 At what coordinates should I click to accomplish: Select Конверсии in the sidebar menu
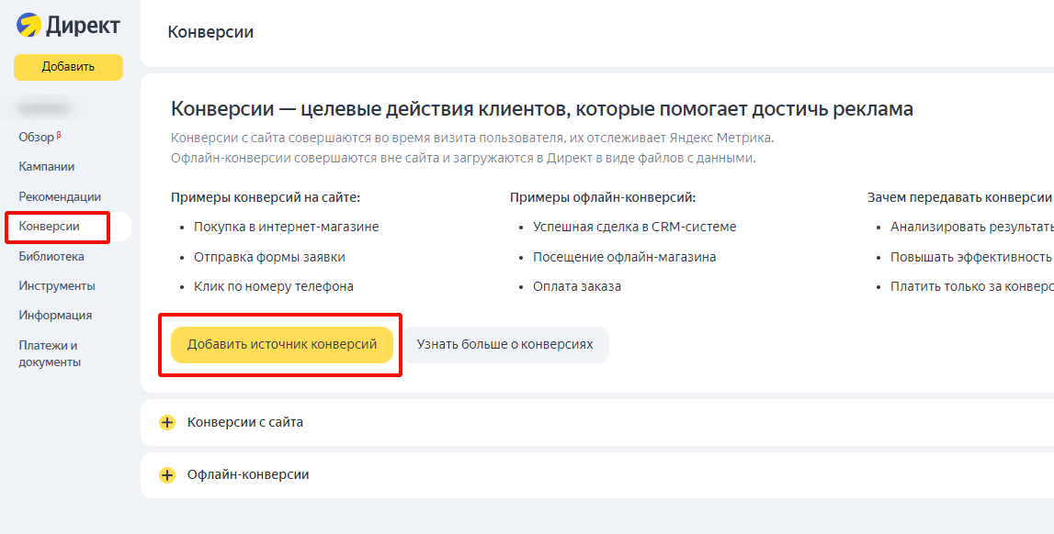click(x=50, y=227)
